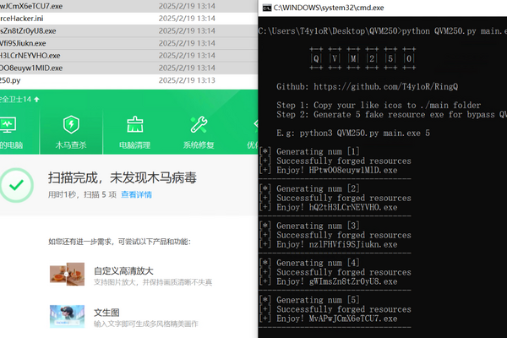
Task: Click the 安全卫士14 title text
Action: point(15,100)
